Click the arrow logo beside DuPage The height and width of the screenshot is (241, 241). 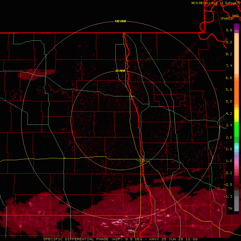pos(239,3)
